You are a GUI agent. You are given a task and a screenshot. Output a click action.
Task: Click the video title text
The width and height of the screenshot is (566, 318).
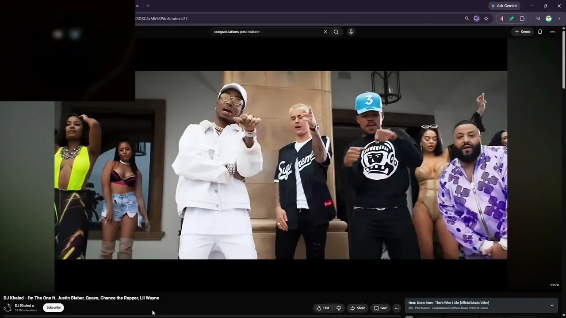coord(81,298)
